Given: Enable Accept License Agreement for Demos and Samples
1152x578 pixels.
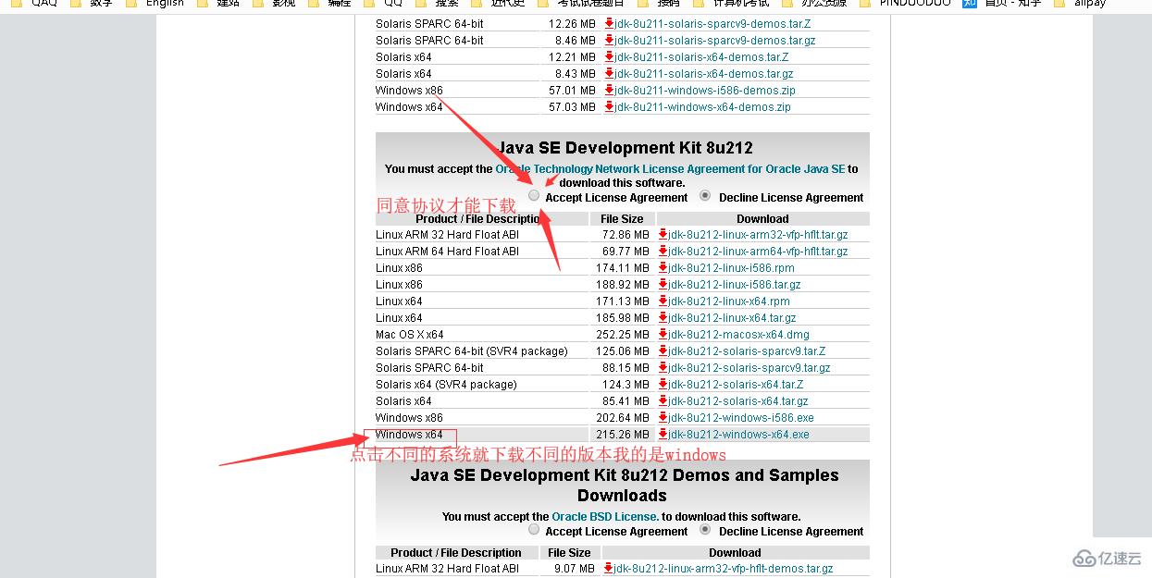Looking at the screenshot, I should point(533,529).
